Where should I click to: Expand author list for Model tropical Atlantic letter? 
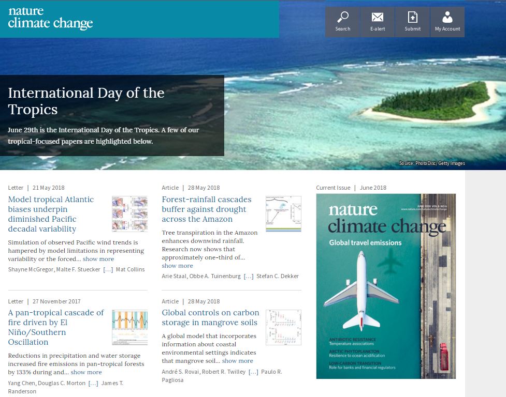coord(109,268)
